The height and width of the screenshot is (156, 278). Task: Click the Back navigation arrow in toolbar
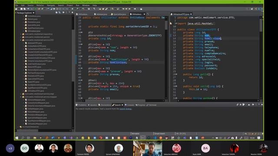(129, 9)
